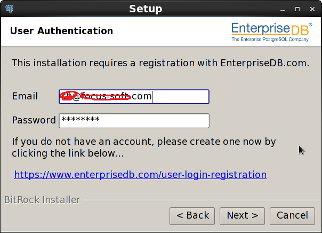This screenshot has width=322, height=233.
Task: Focus the Email input field
Action: pos(134,97)
